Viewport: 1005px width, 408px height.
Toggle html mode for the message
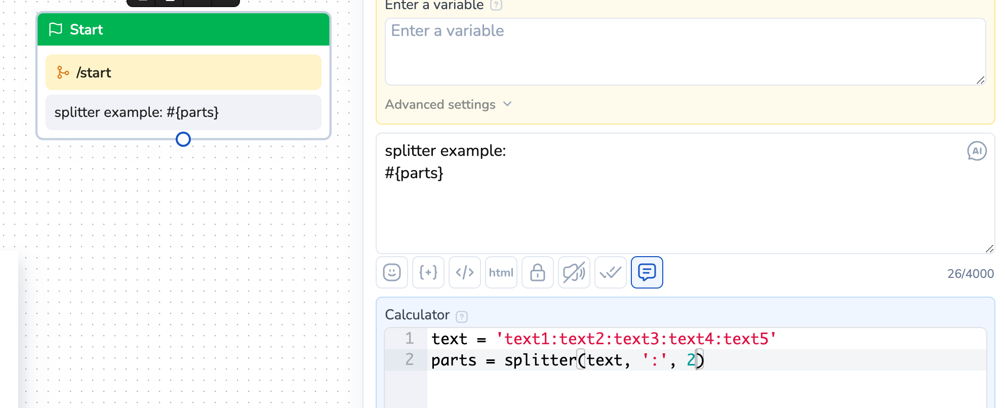coord(501,273)
